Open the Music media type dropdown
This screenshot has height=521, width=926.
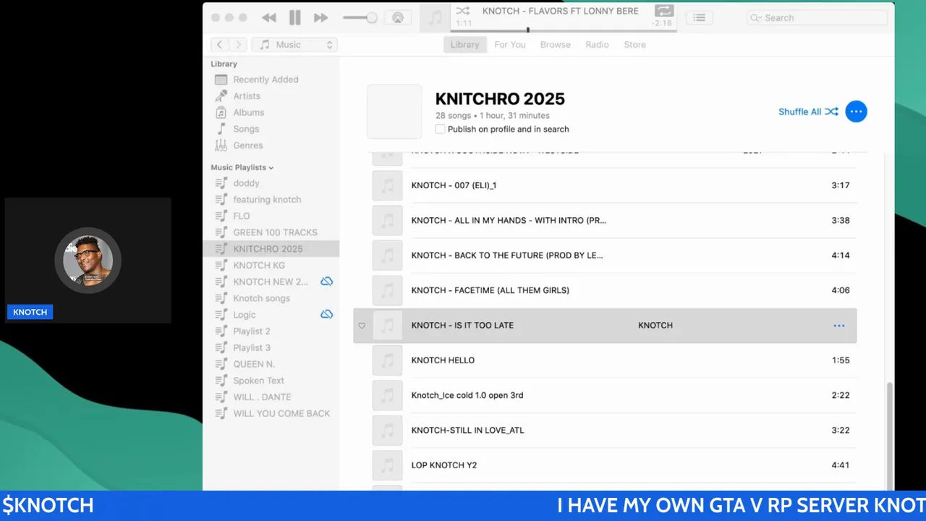click(x=294, y=45)
